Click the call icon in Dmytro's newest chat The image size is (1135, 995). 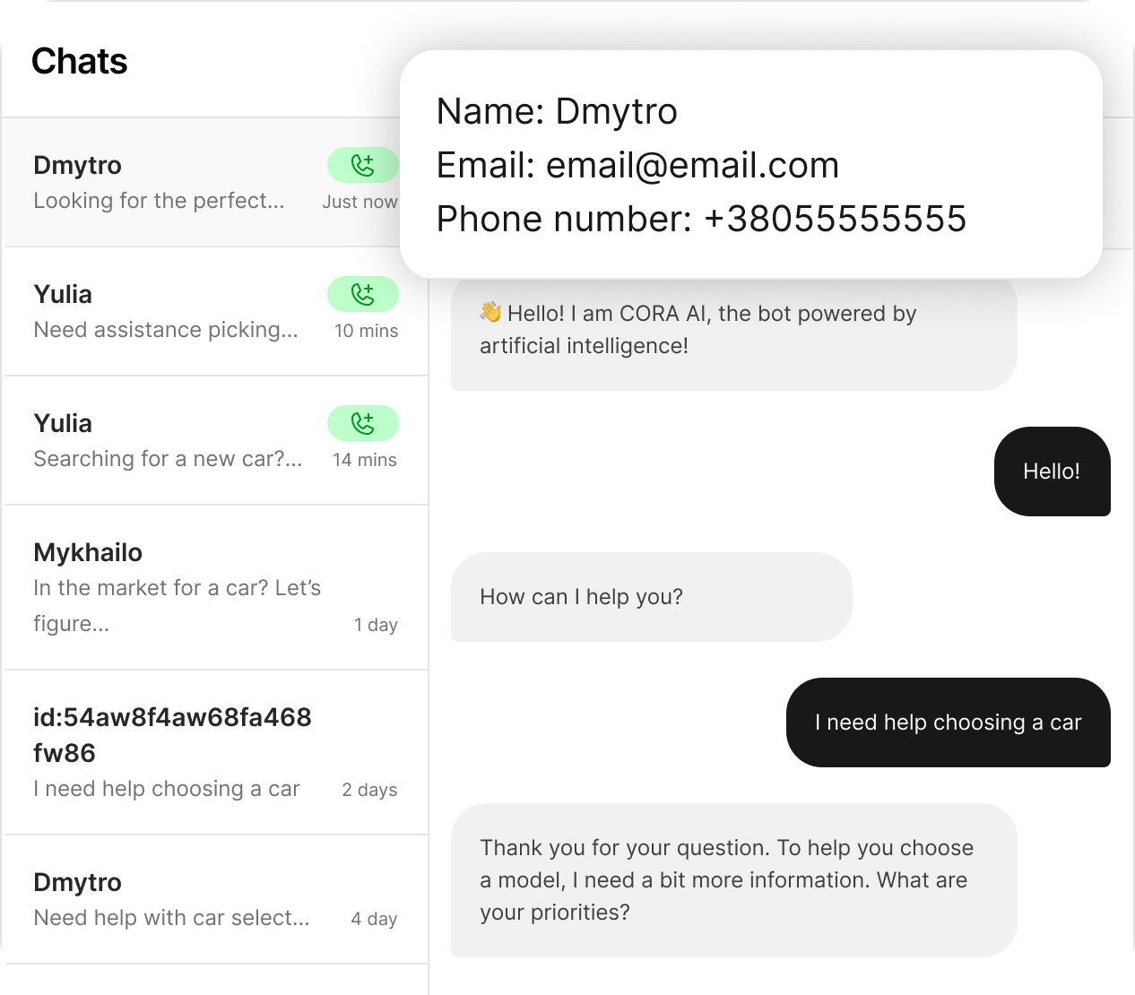362,165
